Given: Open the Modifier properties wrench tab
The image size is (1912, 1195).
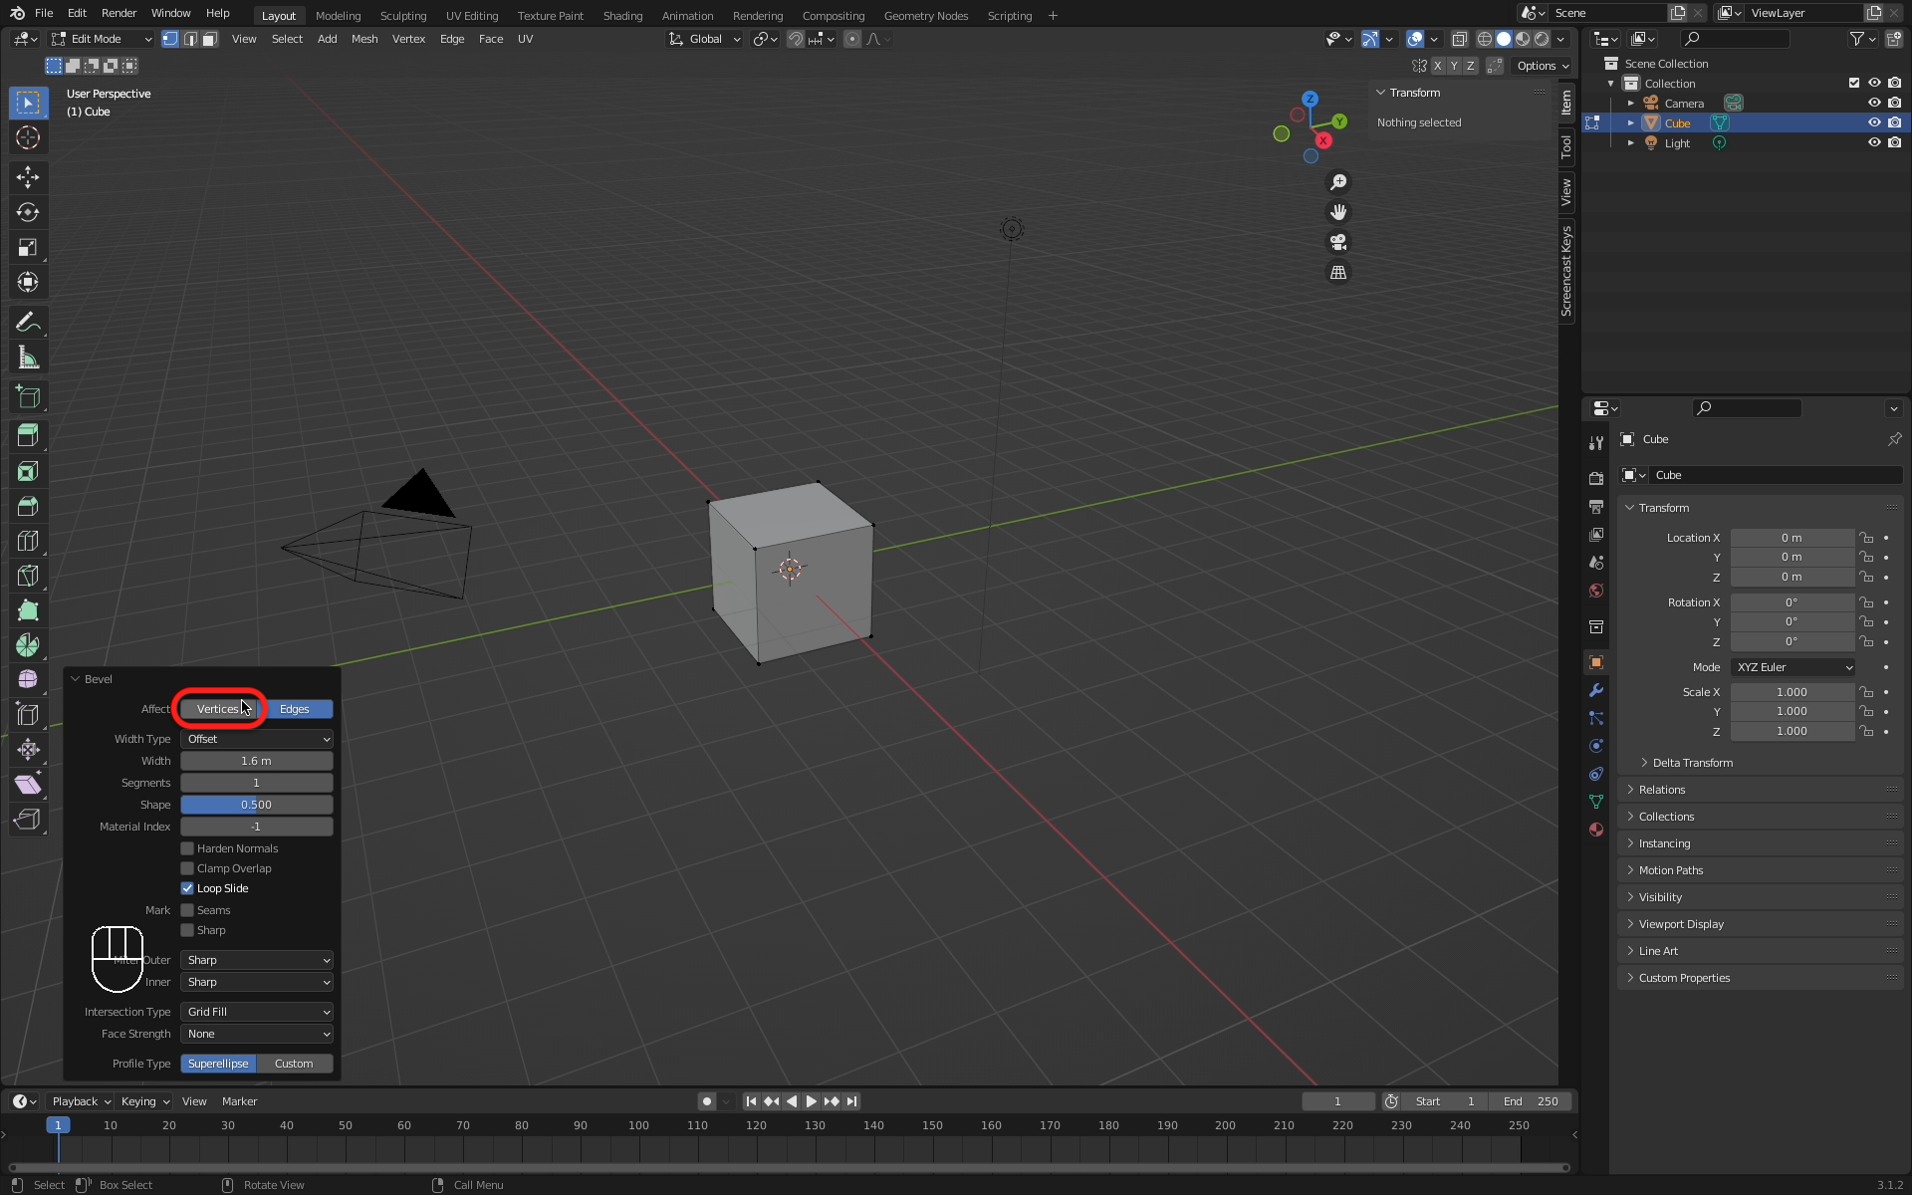Looking at the screenshot, I should point(1596,690).
